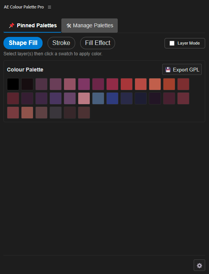The width and height of the screenshot is (209, 274).
Task: Apply the pure black swatch
Action: coord(13,84)
